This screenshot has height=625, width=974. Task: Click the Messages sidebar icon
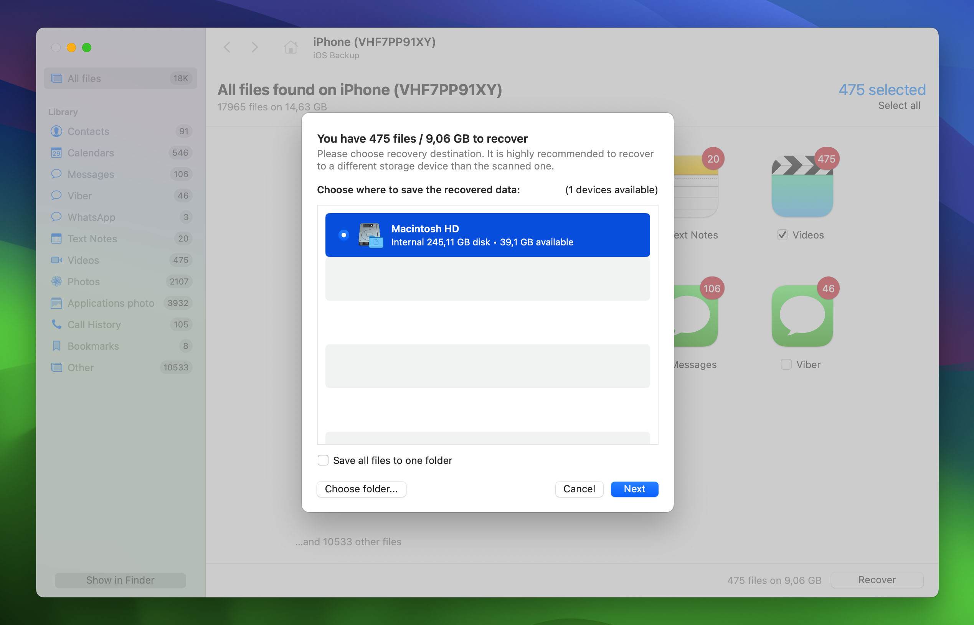56,174
